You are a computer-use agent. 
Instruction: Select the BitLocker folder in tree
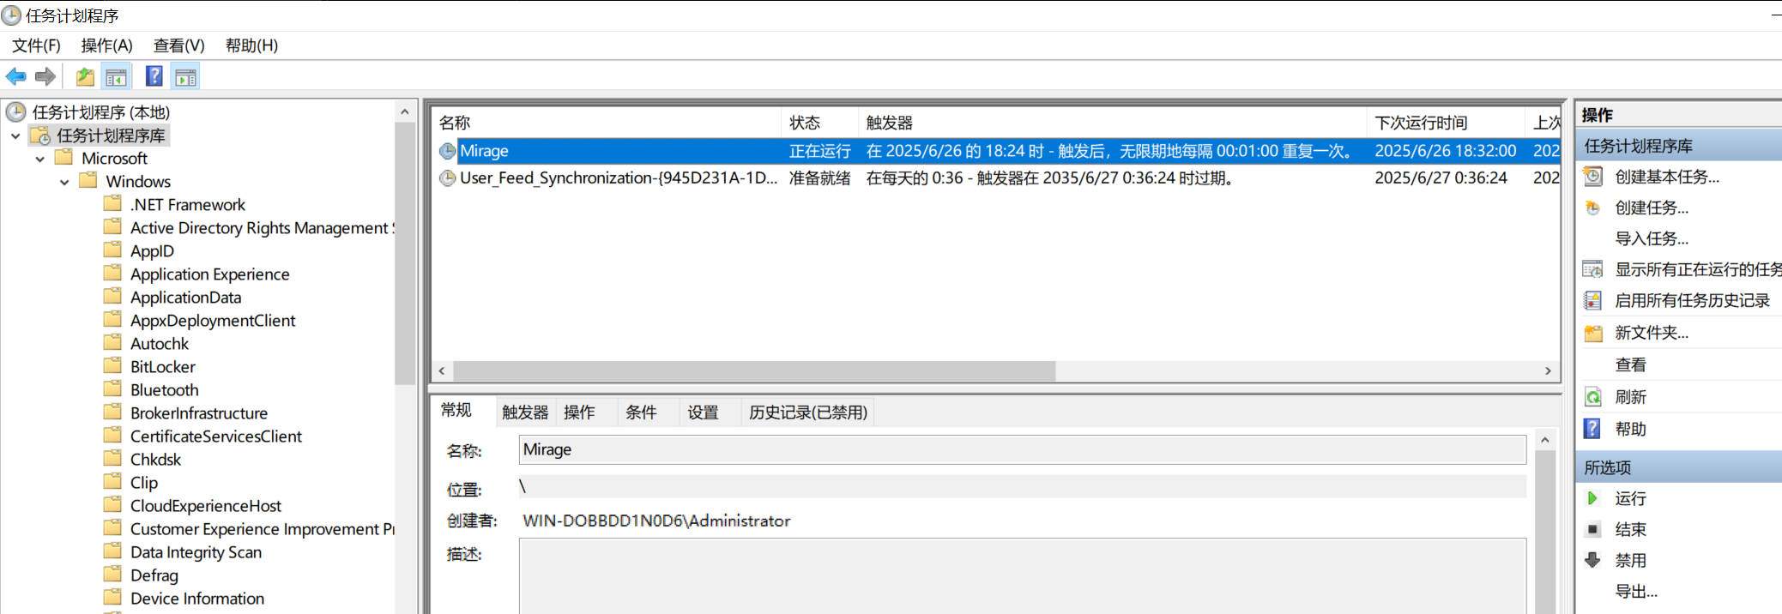162,367
